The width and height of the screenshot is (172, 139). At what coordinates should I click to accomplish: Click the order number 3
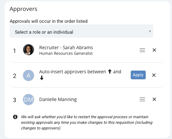pyautogui.click(x=14, y=100)
